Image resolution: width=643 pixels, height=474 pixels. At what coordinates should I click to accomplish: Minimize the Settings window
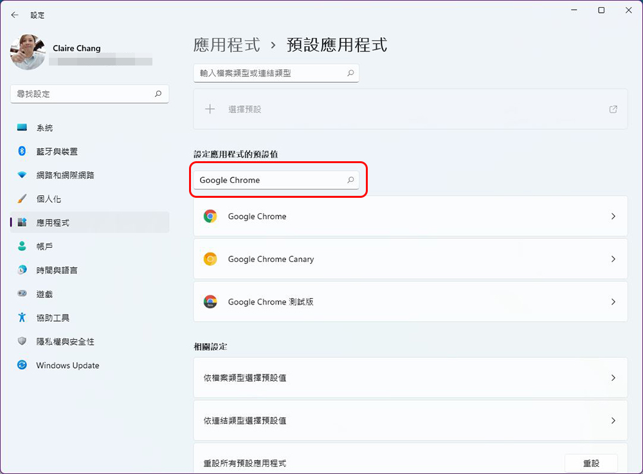pyautogui.click(x=574, y=10)
